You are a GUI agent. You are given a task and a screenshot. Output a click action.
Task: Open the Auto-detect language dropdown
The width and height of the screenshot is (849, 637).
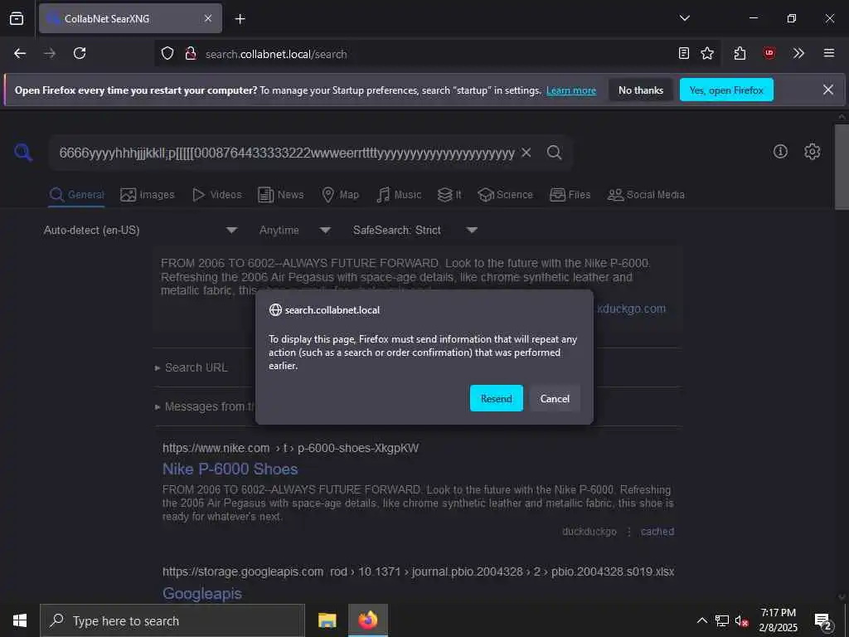point(141,231)
